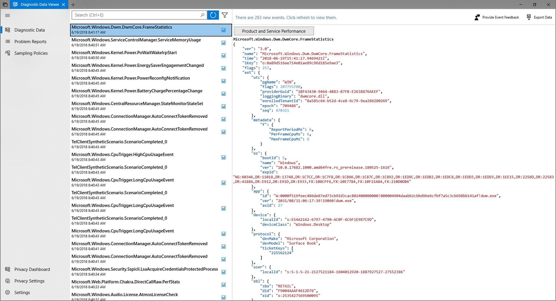Open the event filter funnel icon
The width and height of the screenshot is (556, 301).
pos(225,15)
